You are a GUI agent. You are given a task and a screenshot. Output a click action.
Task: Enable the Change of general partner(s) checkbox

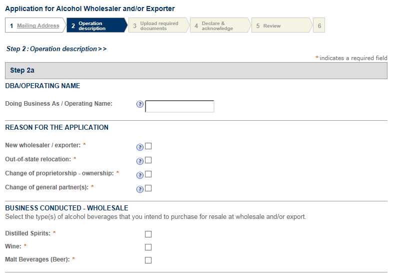148,188
